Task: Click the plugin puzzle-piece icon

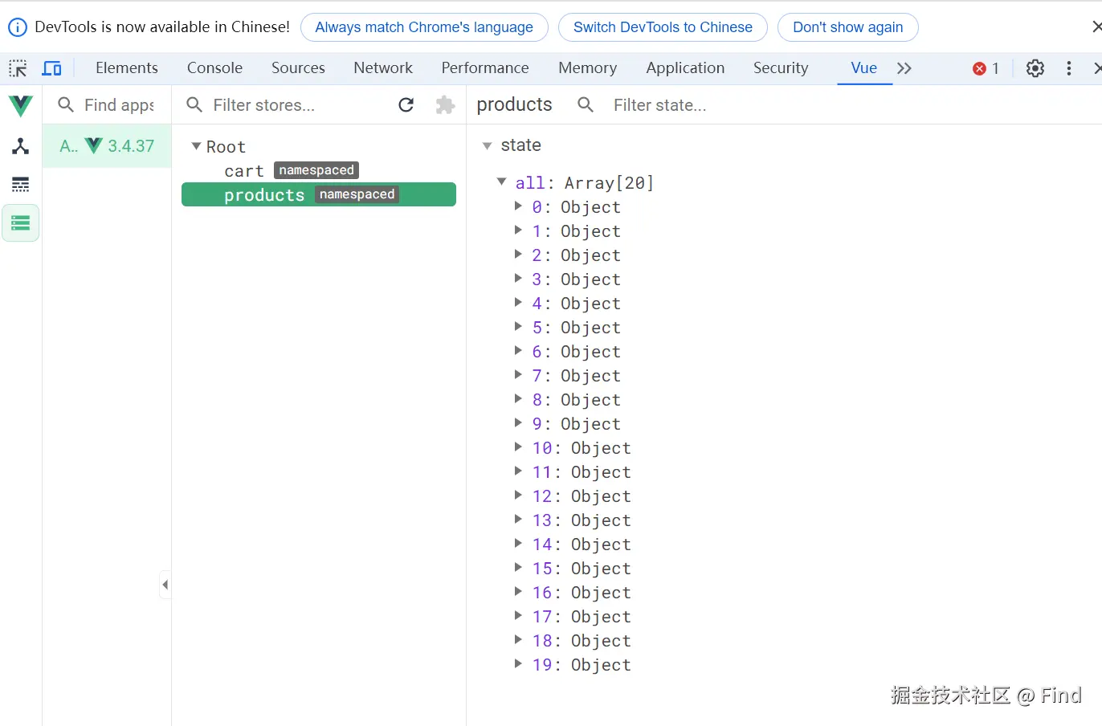Action: click(445, 105)
